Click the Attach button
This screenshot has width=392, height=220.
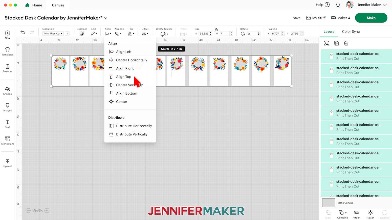pyautogui.click(x=356, y=214)
